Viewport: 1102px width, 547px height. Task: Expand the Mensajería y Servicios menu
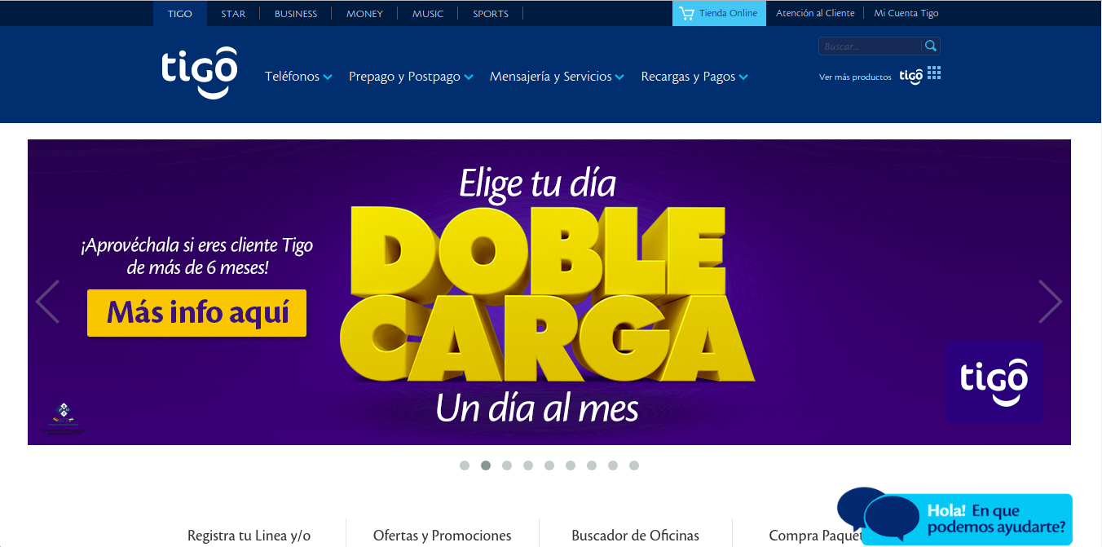(x=557, y=77)
